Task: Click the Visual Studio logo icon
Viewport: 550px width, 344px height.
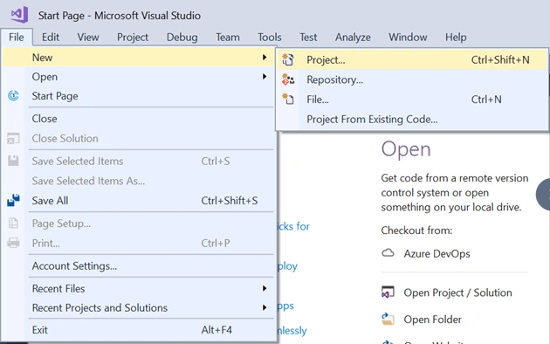Action: pos(19,15)
